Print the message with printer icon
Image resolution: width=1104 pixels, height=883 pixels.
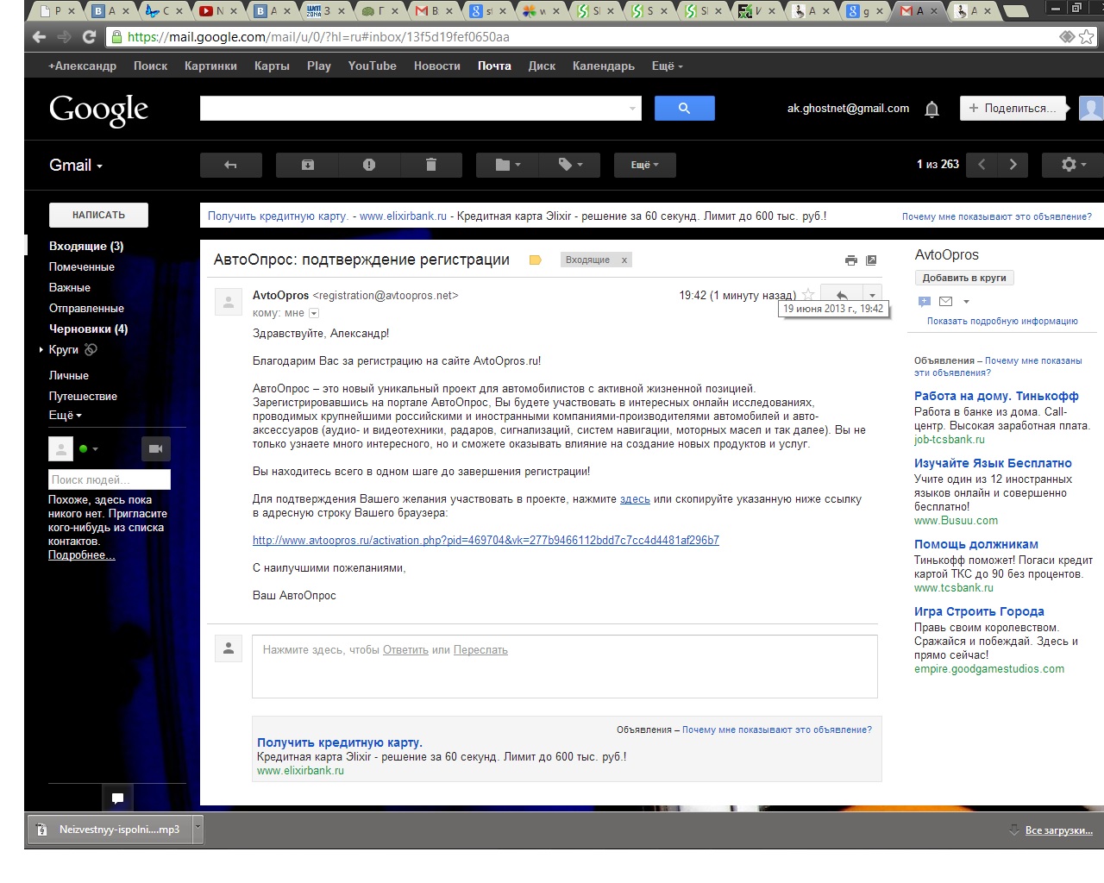[851, 260]
